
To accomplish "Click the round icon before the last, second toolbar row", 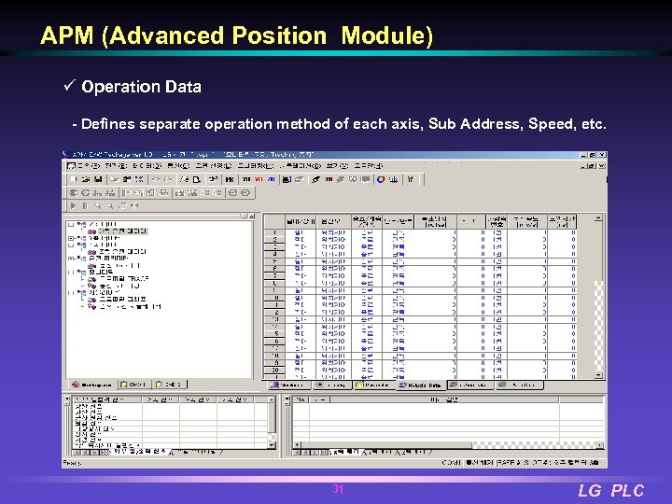I will [x=233, y=193].
